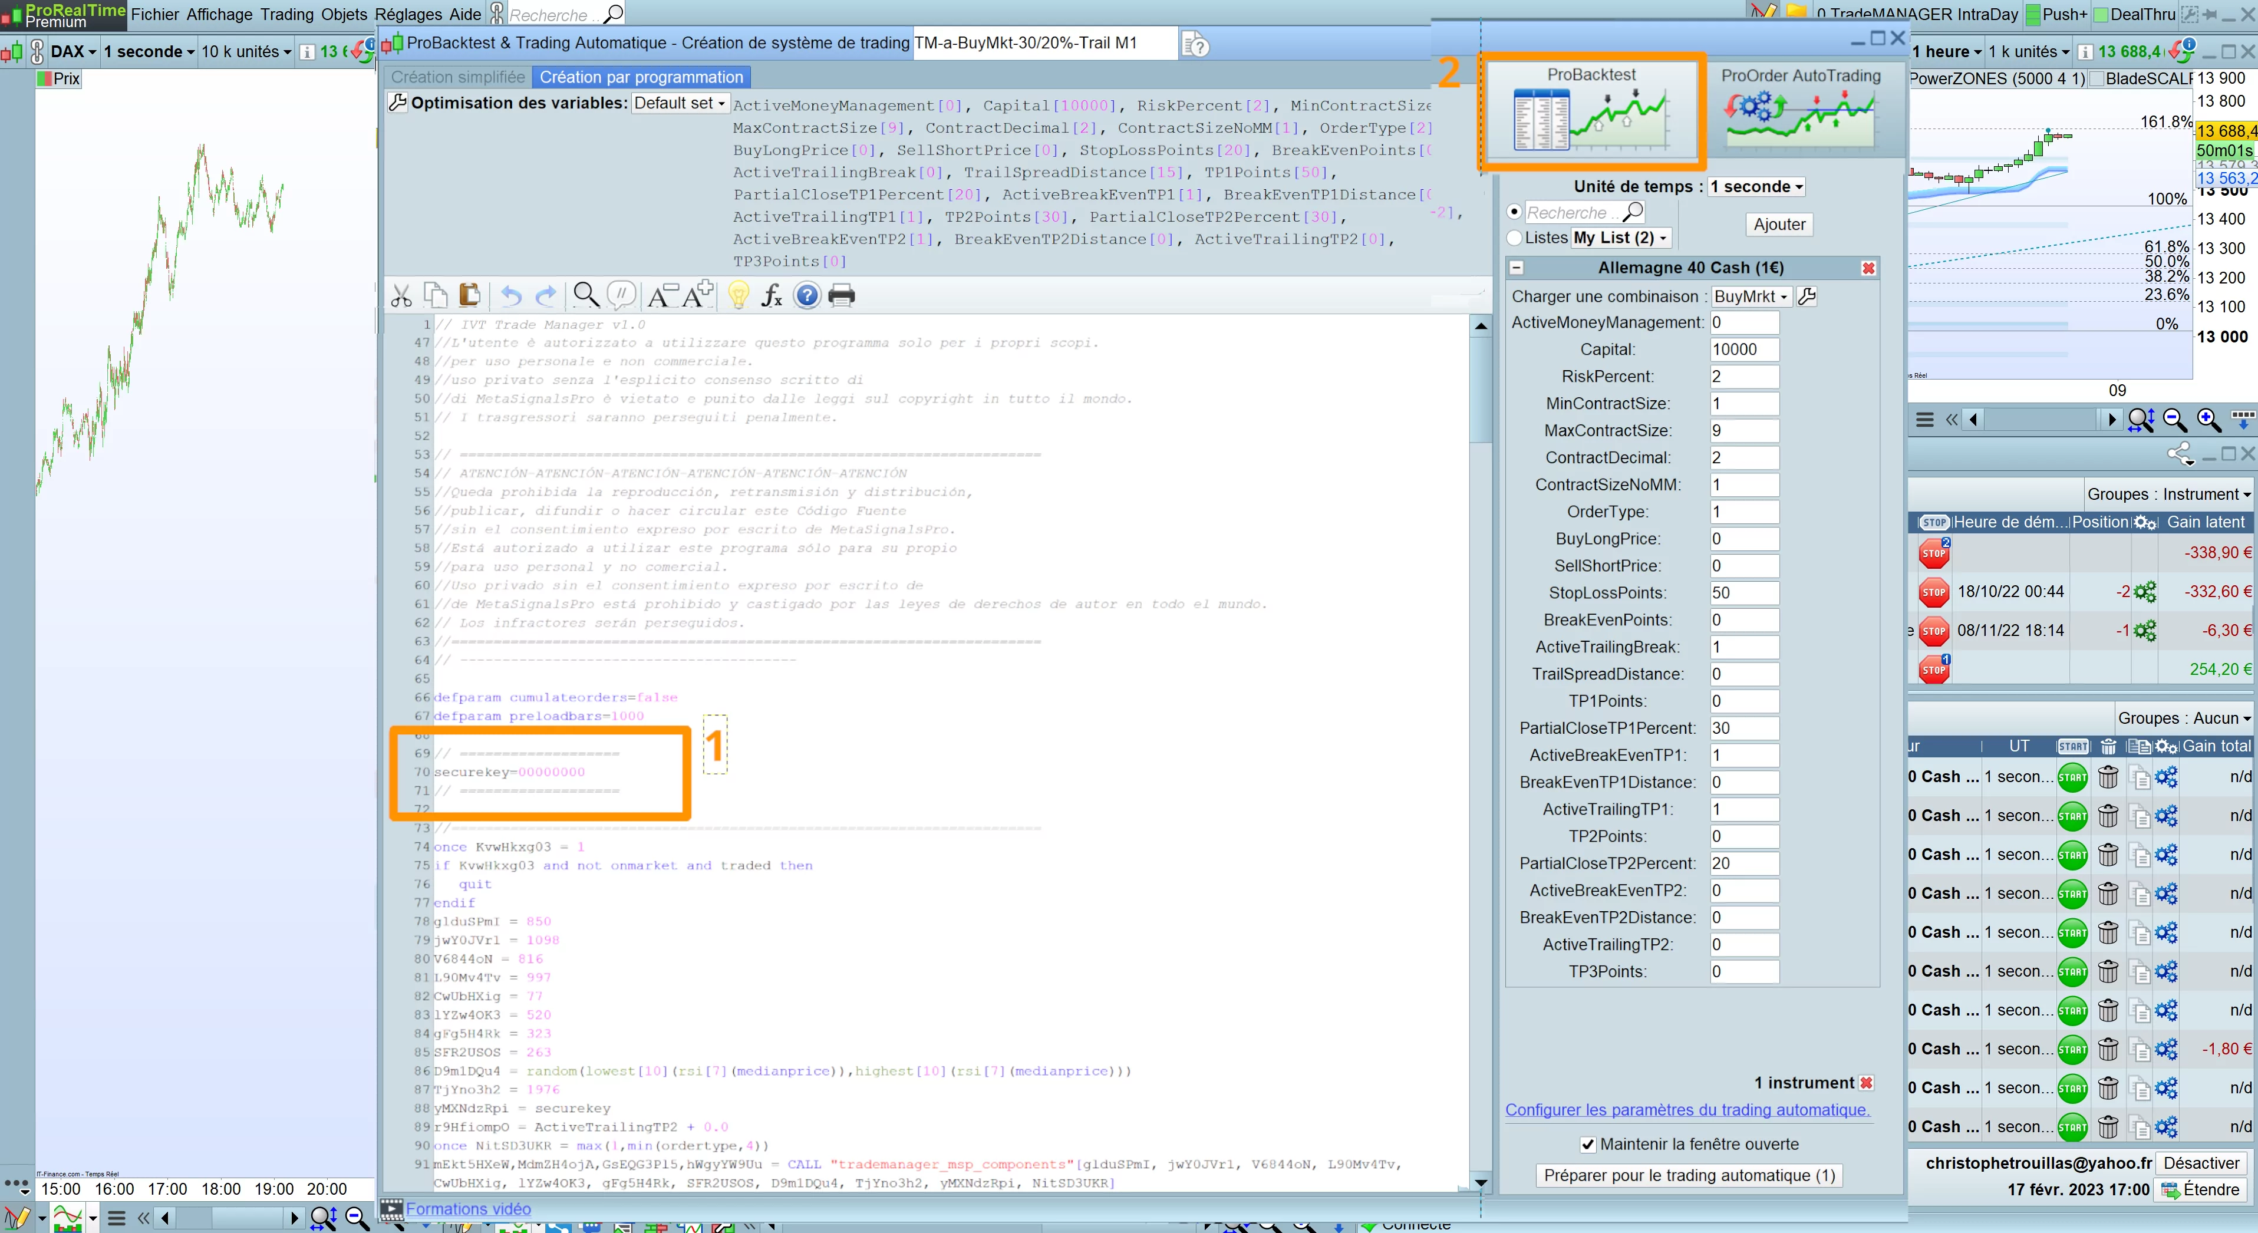
Task: Decrease font size with the A- icon
Action: (x=662, y=296)
